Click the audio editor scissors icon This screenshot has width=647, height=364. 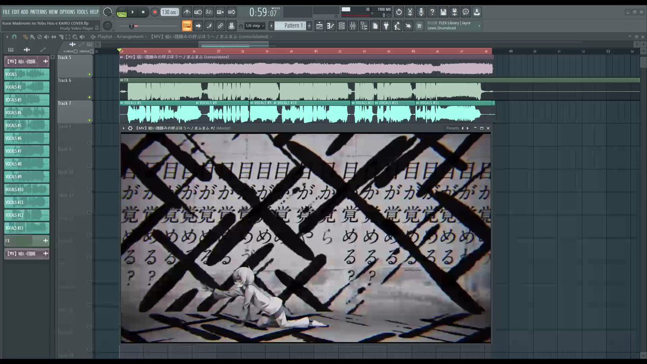coord(410,12)
